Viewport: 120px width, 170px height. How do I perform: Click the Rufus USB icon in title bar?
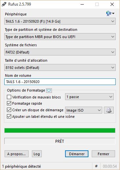[4, 4]
